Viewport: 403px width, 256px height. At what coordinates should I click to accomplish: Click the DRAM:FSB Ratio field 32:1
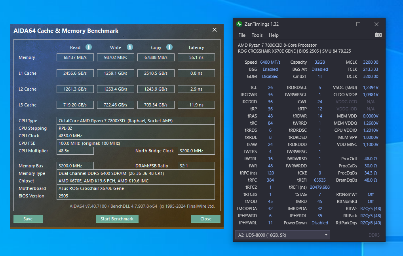point(196,166)
